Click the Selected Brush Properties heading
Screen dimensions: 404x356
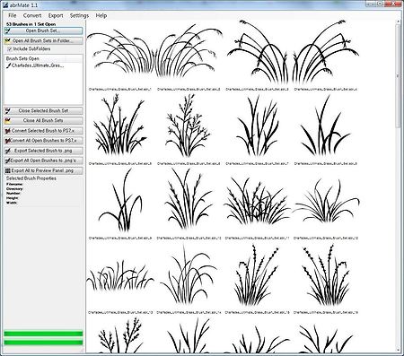31,178
